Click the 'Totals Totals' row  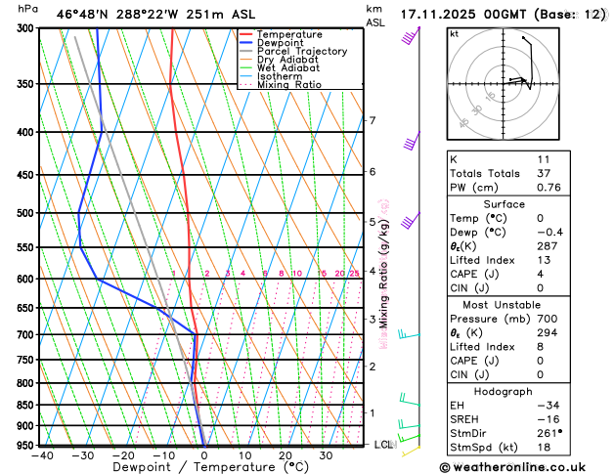pos(508,174)
